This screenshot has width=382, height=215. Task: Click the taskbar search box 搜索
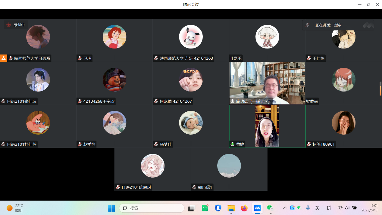(x=152, y=208)
